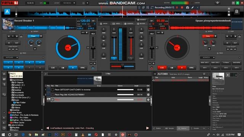
Task: Trigger hotcue pad 1 on deck A
Action: [x=8, y=62]
